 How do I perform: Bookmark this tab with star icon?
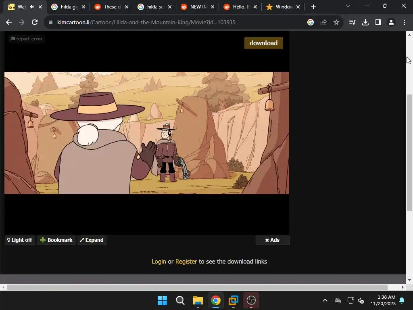point(336,23)
